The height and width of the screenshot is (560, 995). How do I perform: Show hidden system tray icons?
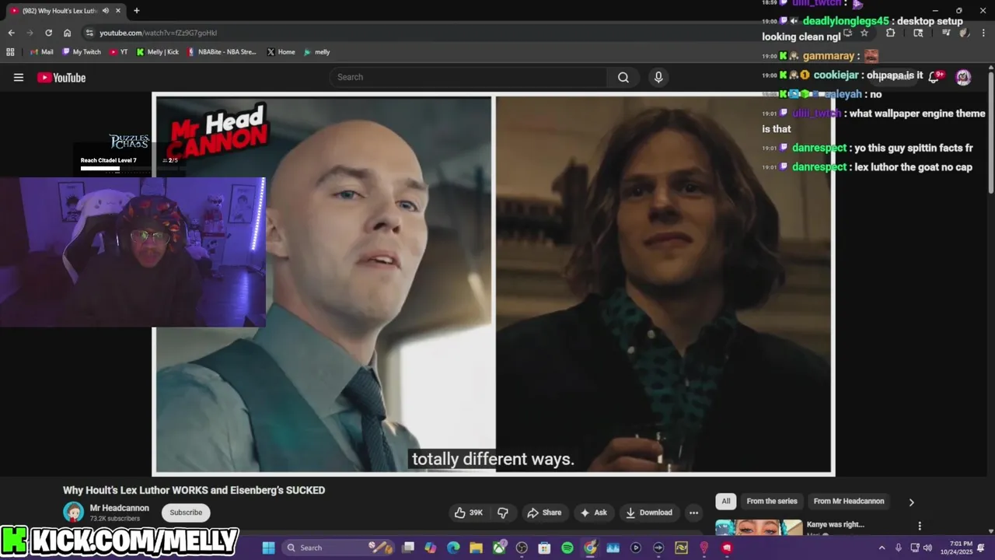(x=882, y=548)
